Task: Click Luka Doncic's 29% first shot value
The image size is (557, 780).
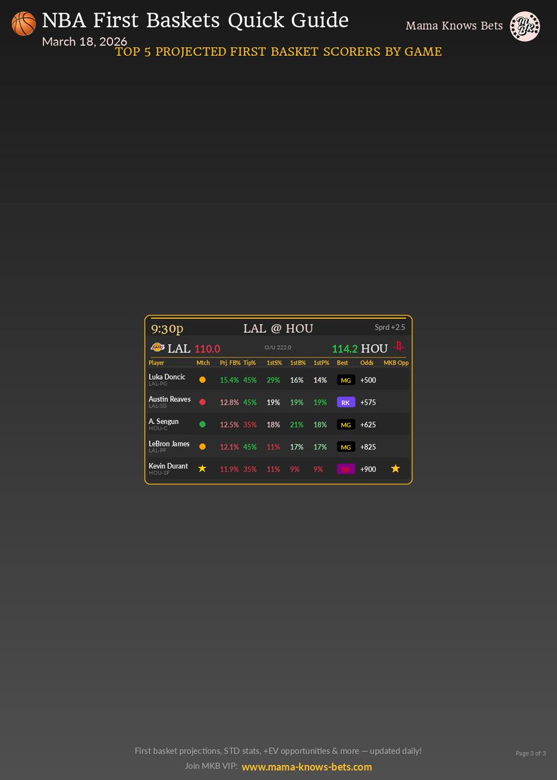Action: coord(273,380)
